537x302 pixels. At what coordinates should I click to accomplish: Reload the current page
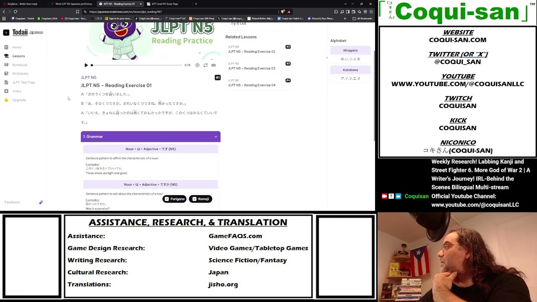(x=16, y=12)
